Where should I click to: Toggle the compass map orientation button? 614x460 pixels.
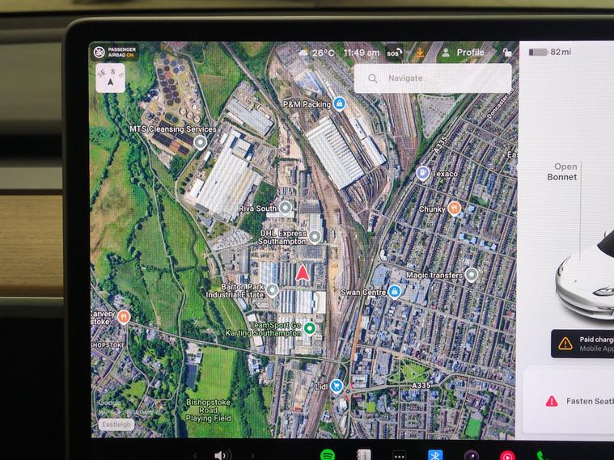click(x=111, y=78)
